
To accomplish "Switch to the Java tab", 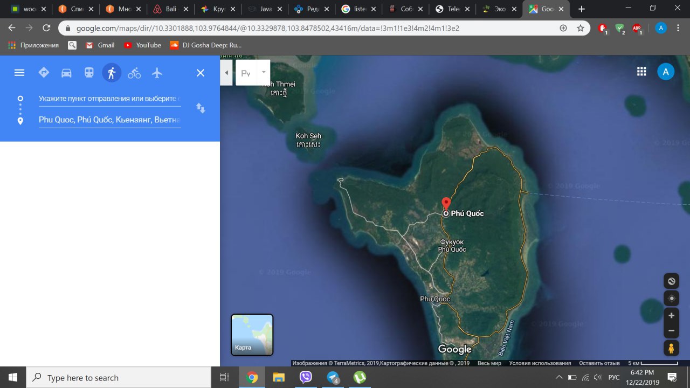I will (x=265, y=9).
